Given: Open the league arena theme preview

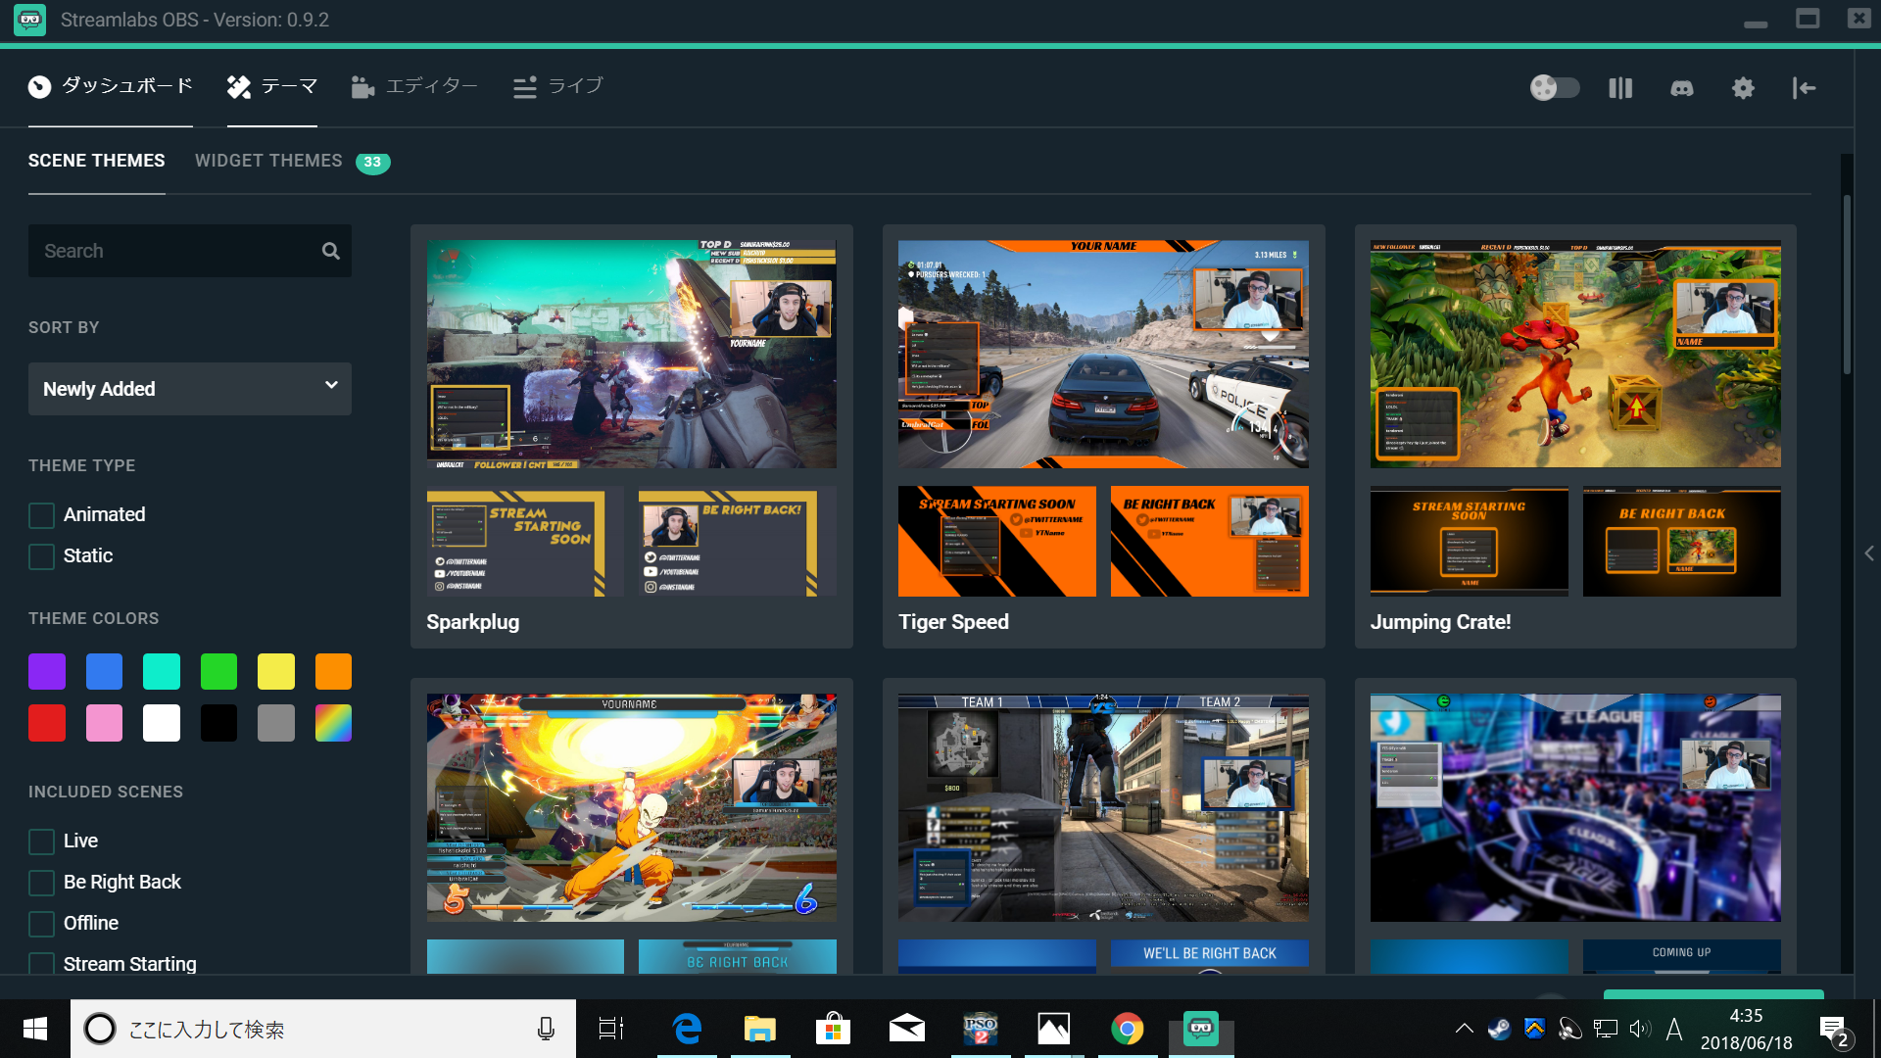Looking at the screenshot, I should tap(1575, 808).
